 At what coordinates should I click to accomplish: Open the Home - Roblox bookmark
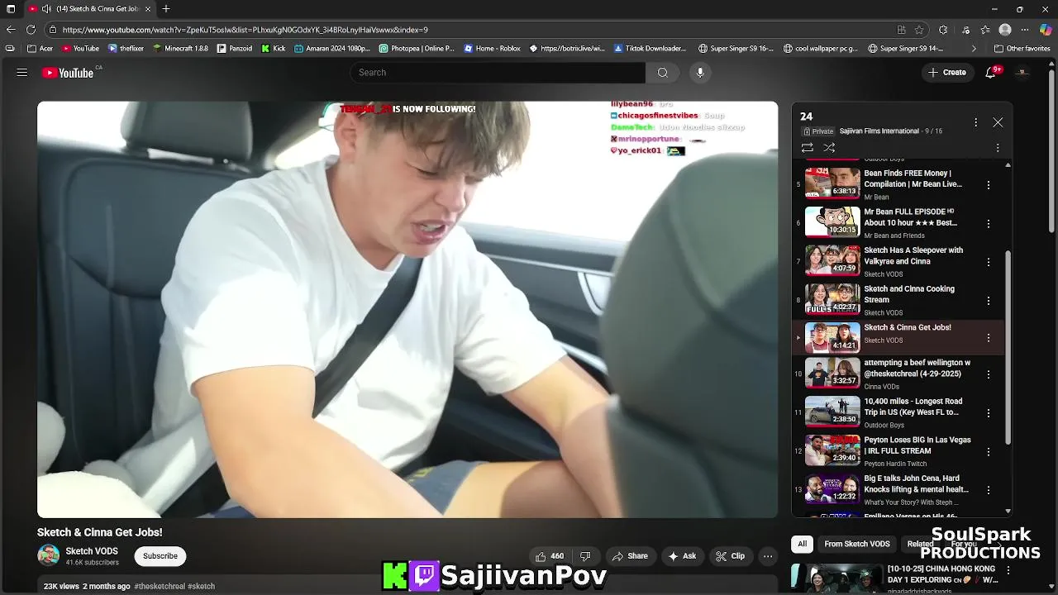tap(493, 49)
